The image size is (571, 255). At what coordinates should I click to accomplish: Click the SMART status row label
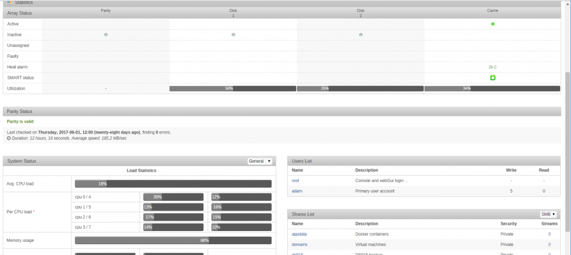21,78
